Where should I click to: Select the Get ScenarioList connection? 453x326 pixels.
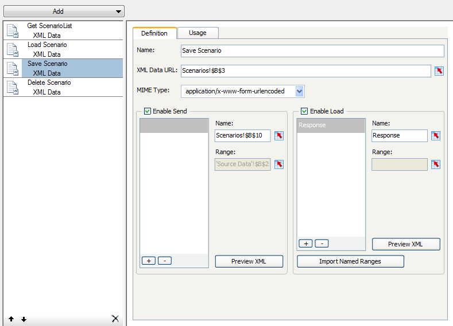click(x=63, y=30)
